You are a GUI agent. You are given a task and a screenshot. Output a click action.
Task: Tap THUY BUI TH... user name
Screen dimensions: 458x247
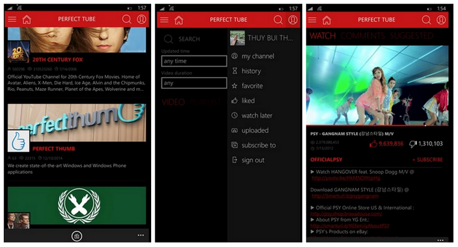pyautogui.click(x=270, y=38)
